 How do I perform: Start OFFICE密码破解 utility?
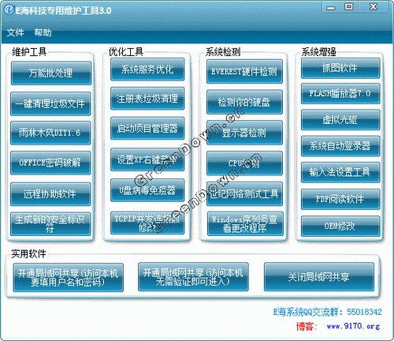(50, 163)
